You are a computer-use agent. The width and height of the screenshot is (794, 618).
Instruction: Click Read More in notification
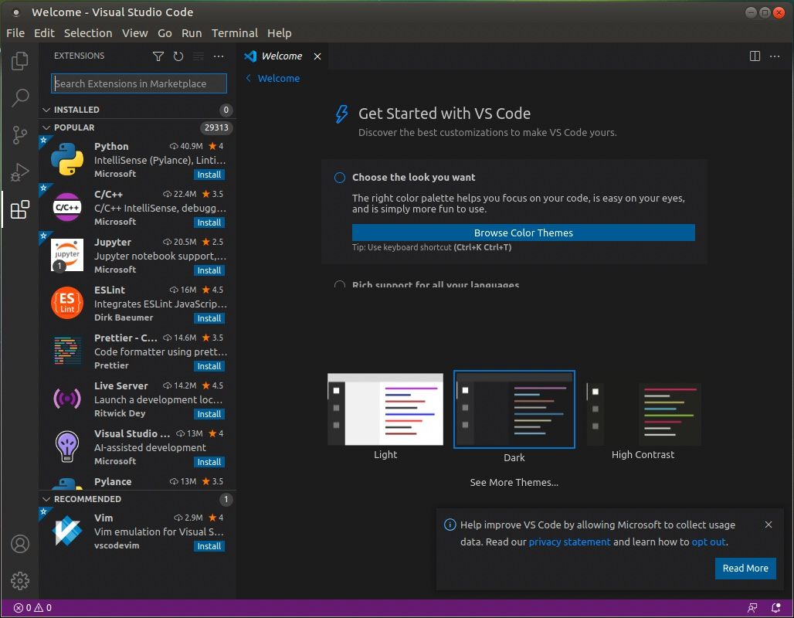coord(745,569)
